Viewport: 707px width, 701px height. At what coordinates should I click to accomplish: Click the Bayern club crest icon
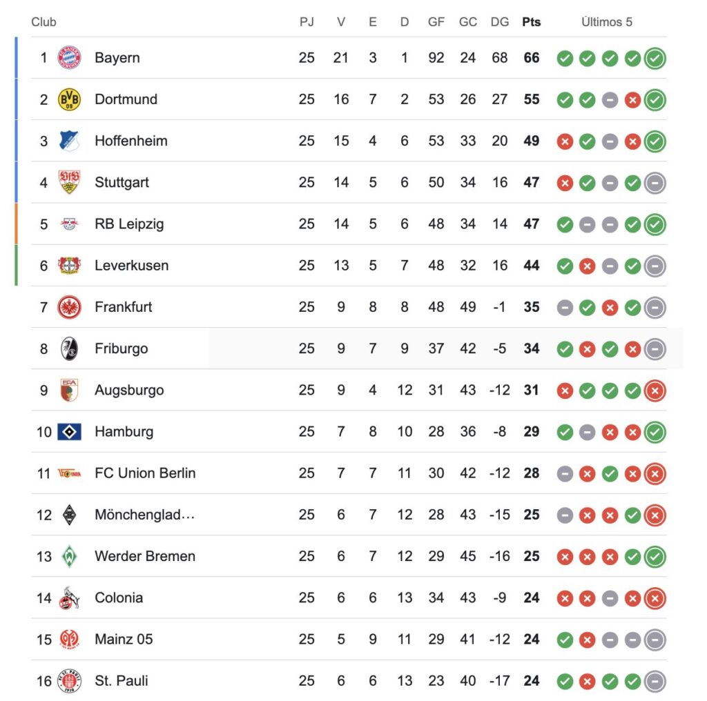[69, 58]
